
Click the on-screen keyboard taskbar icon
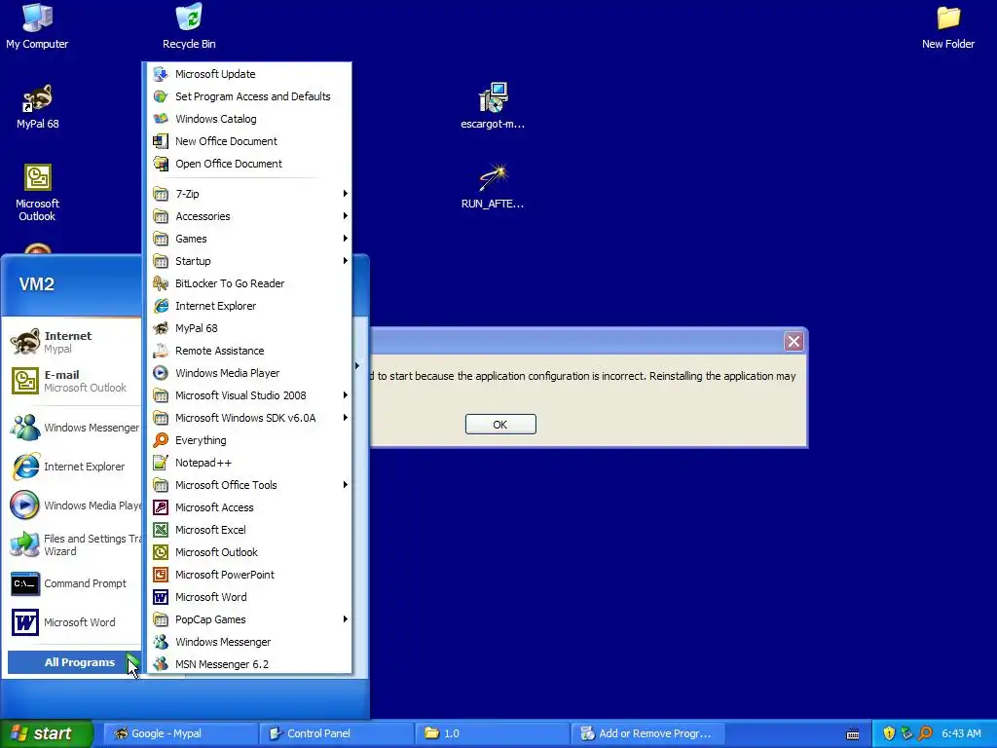pyautogui.click(x=853, y=734)
